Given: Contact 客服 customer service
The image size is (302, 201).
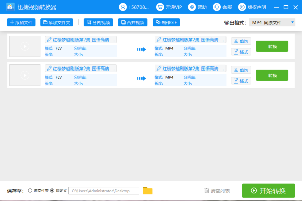Looking at the screenshot, I should pyautogui.click(x=222, y=7).
